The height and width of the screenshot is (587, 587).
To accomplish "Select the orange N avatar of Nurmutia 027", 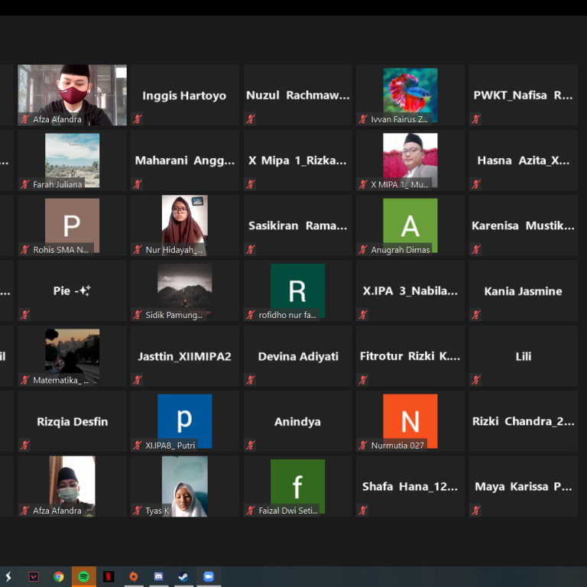I will (x=410, y=421).
